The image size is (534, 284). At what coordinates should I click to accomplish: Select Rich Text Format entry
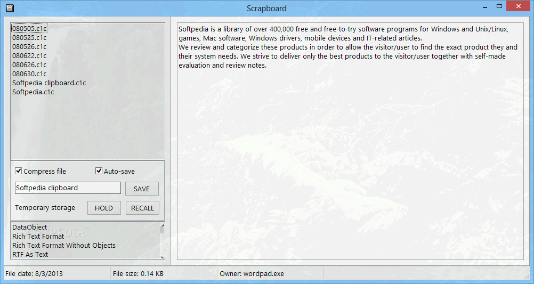click(x=38, y=237)
